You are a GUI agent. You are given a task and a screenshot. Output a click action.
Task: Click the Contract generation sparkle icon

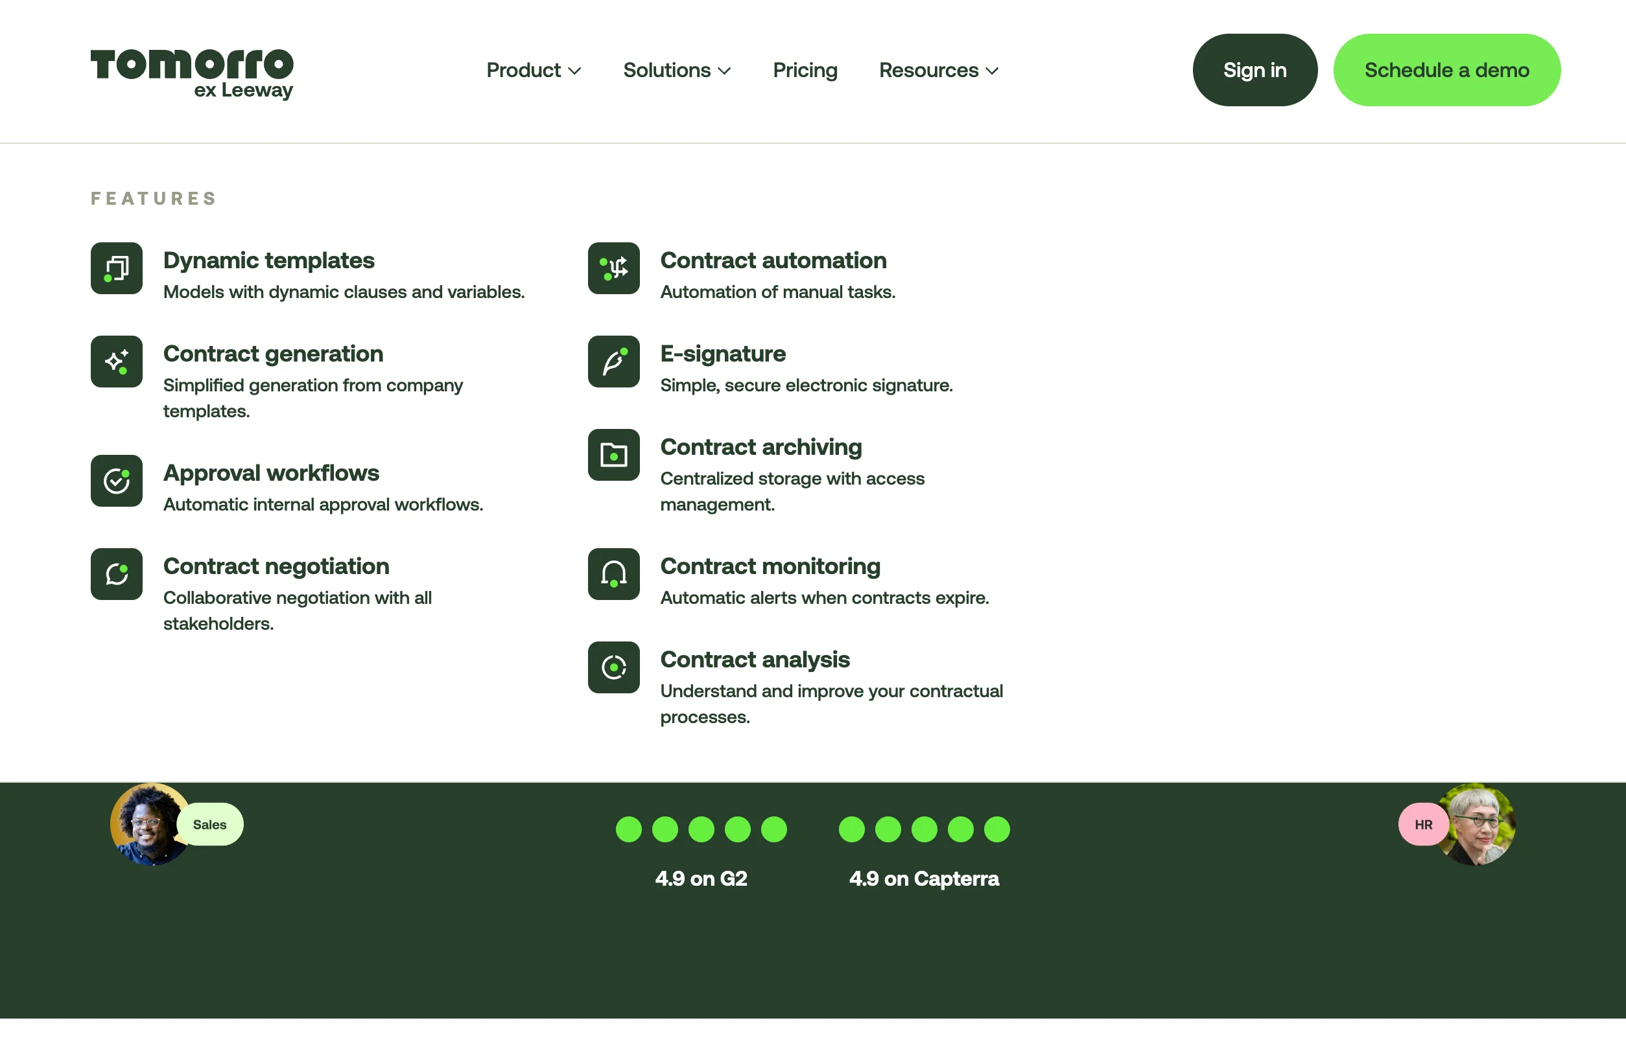(116, 361)
